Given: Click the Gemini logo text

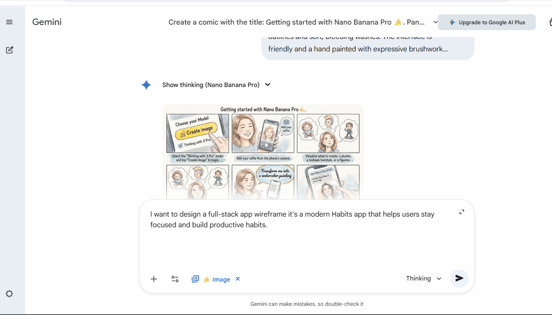Looking at the screenshot, I should [x=47, y=22].
